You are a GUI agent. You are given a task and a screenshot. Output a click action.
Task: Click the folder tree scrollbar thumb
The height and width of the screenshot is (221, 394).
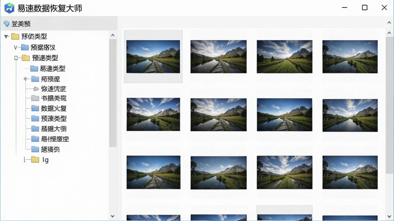click(x=113, y=93)
